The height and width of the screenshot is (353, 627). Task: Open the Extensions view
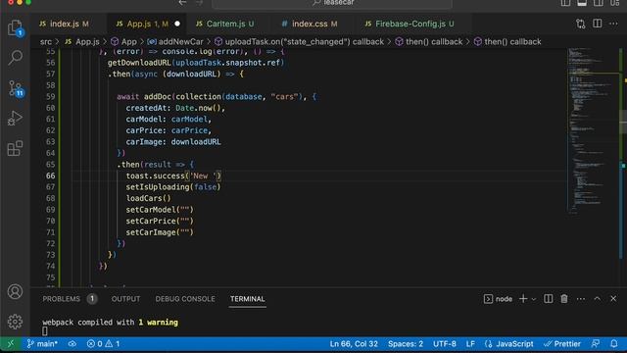click(15, 148)
